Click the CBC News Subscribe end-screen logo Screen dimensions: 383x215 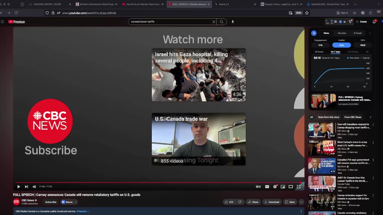(50, 121)
